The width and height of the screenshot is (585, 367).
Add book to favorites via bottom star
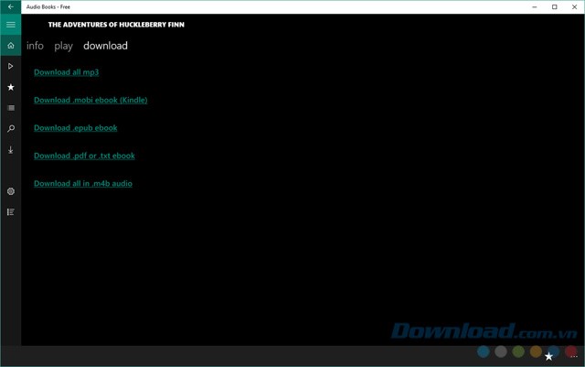coord(549,356)
